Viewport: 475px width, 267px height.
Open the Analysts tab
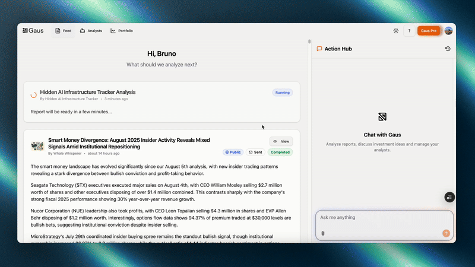pyautogui.click(x=91, y=31)
